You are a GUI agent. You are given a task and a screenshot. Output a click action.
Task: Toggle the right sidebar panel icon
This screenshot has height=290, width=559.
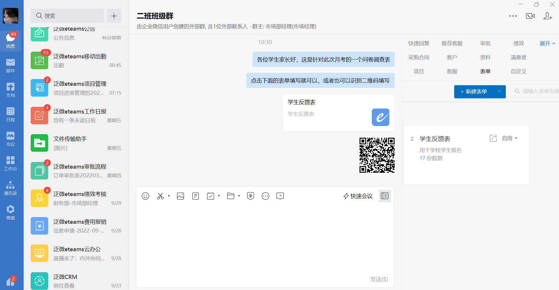click(x=385, y=196)
